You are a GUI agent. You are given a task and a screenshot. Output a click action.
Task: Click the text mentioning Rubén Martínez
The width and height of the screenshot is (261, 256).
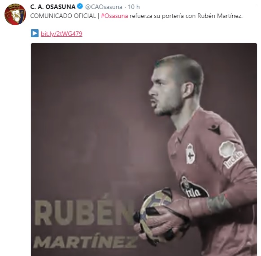click(220, 16)
